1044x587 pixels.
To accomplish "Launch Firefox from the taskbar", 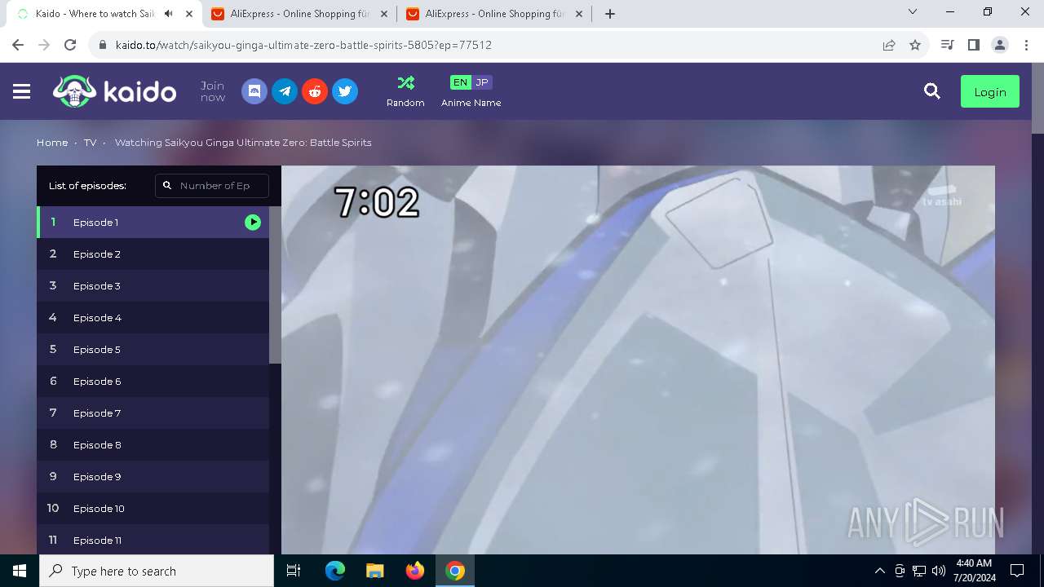I will click(x=415, y=571).
